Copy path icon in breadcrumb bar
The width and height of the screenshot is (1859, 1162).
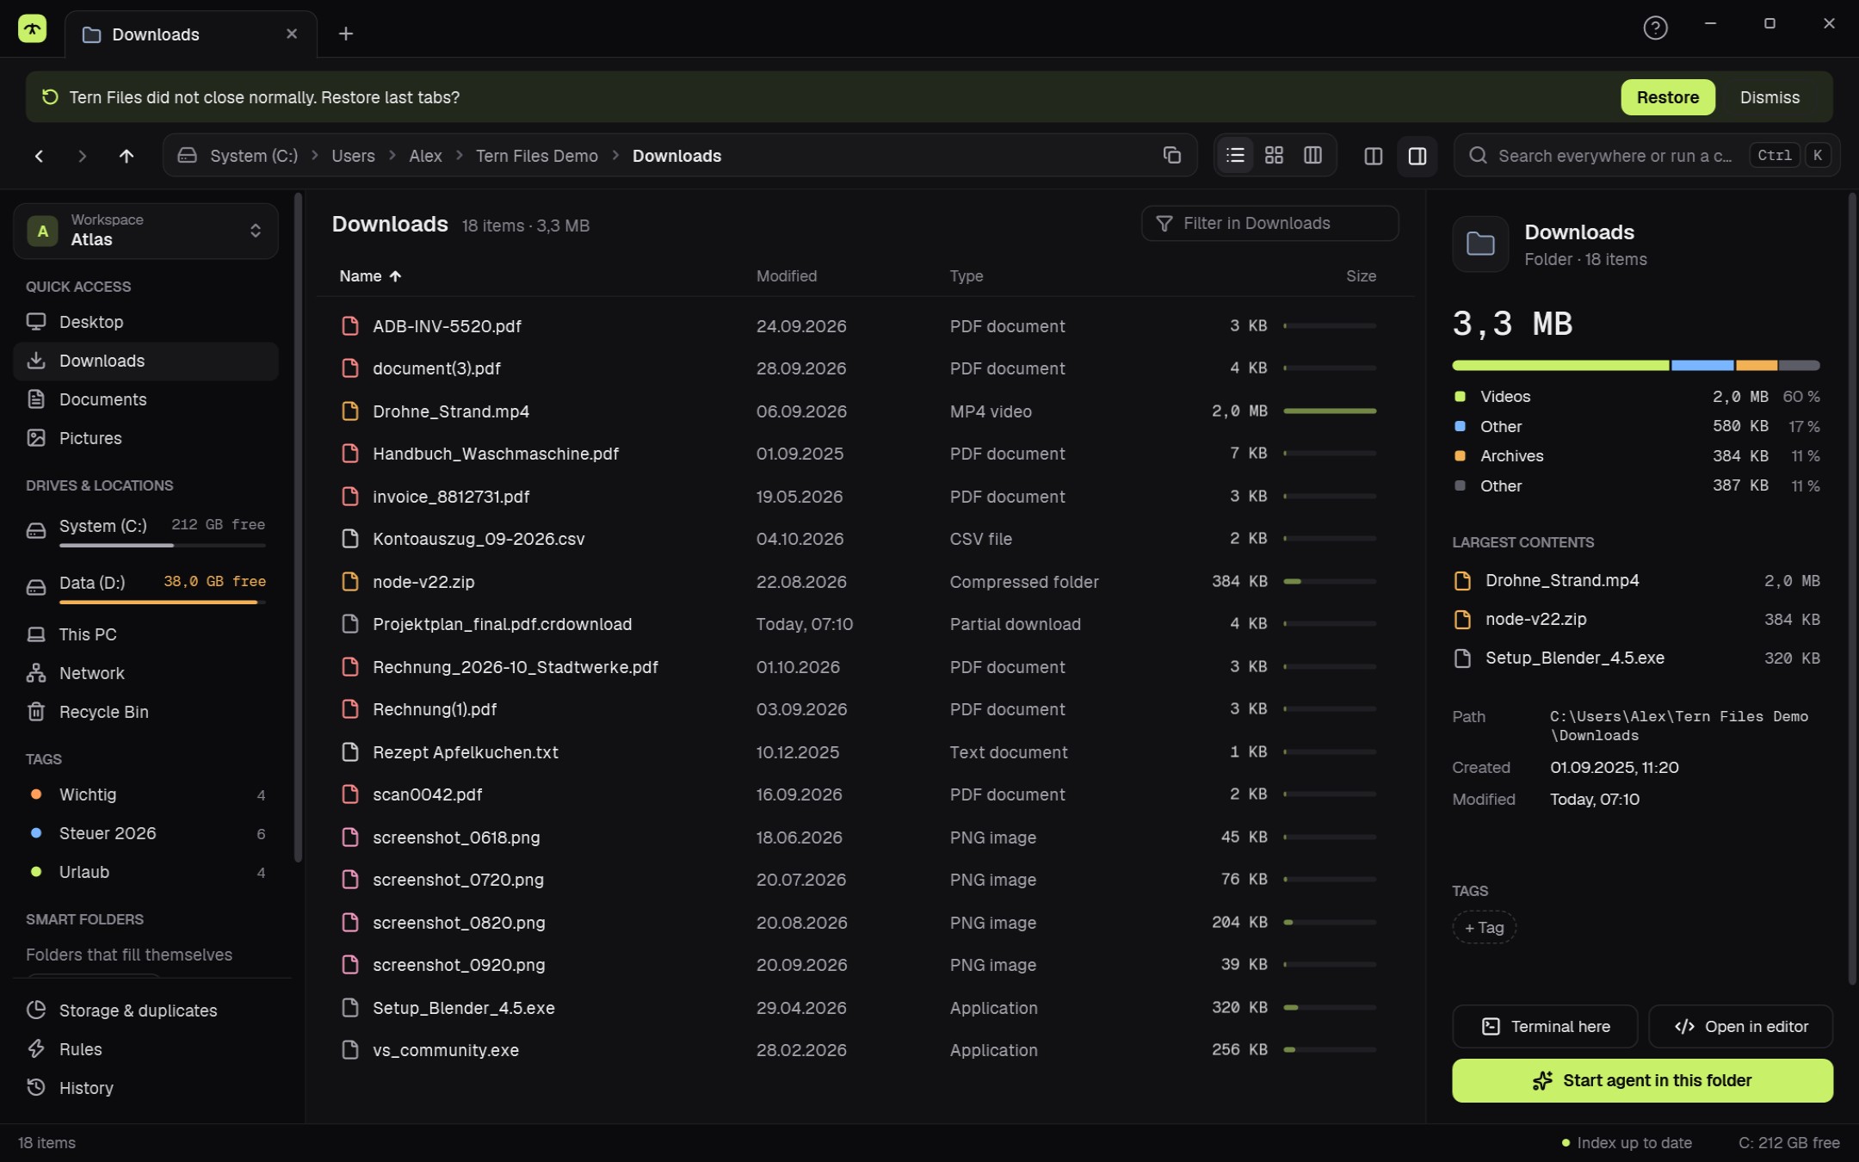pos(1171,155)
